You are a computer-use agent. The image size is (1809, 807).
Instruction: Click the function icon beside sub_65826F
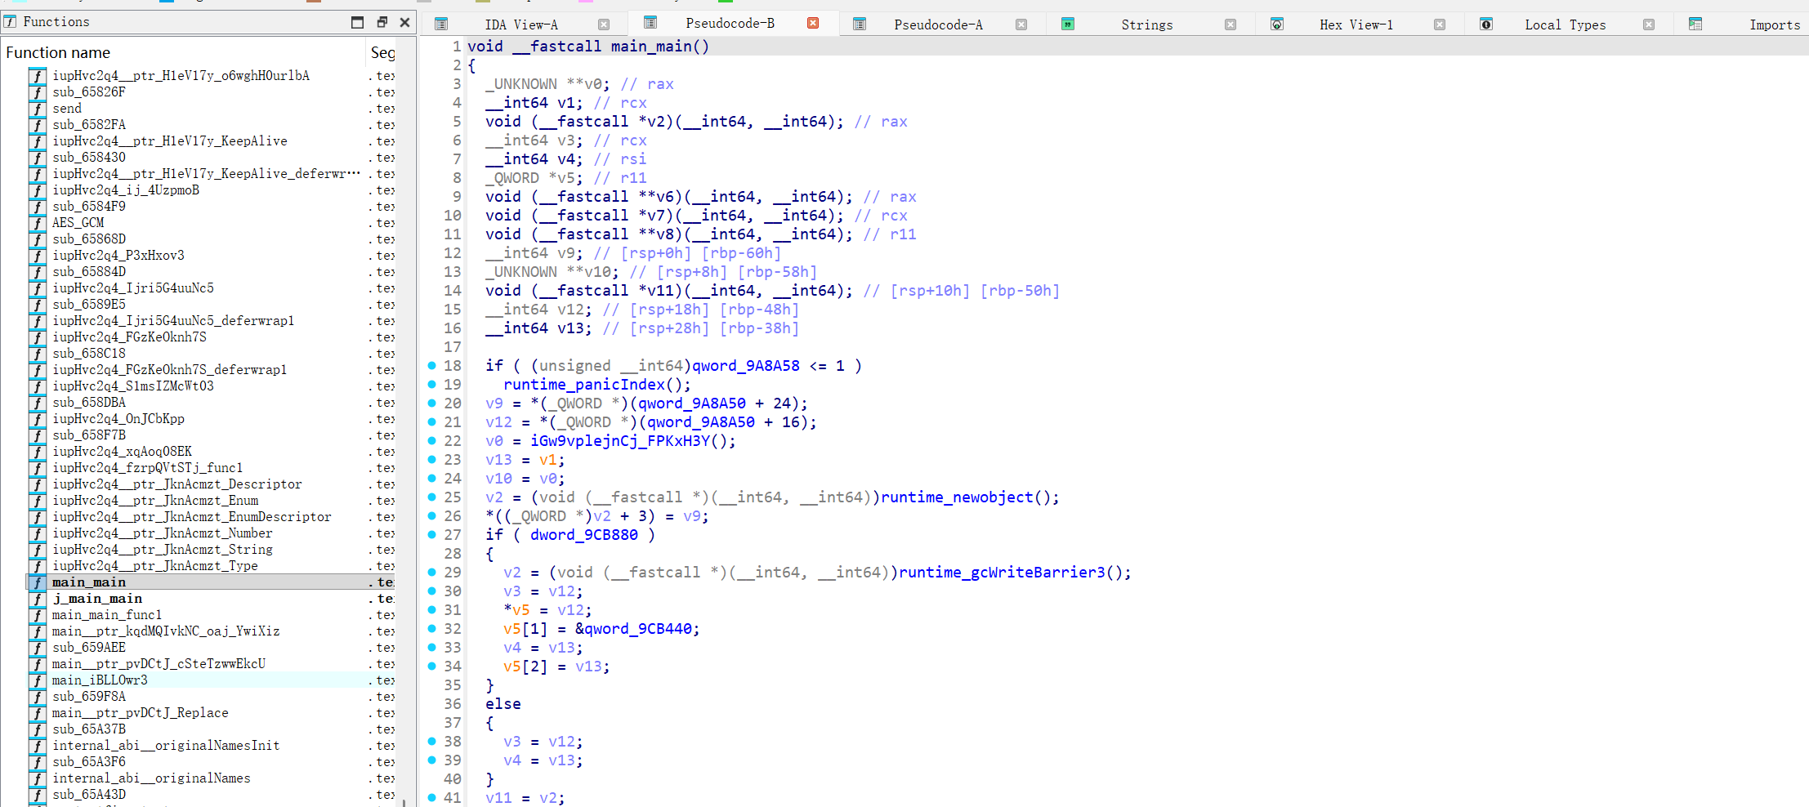coord(38,92)
